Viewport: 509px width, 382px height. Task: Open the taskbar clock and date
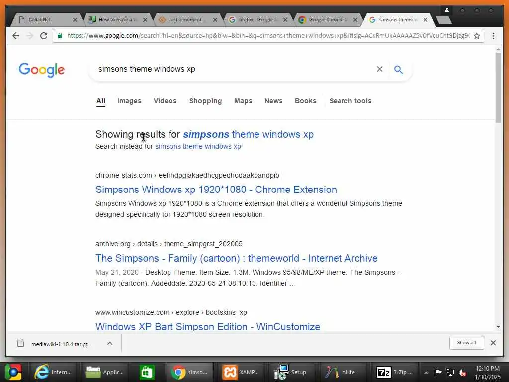tap(487, 373)
